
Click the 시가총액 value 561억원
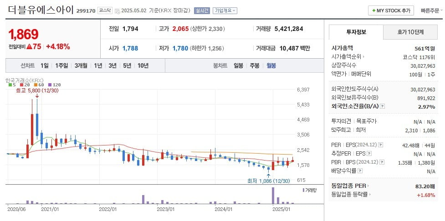(425, 48)
